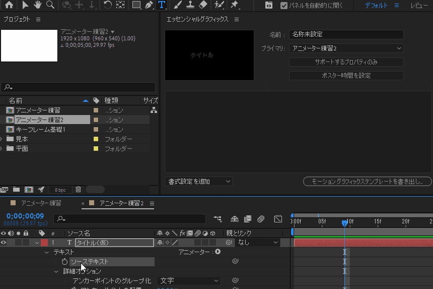Image resolution: width=433 pixels, height=289 pixels.
Task: Open the 書式設定を追加 dropdown
Action: 199,182
